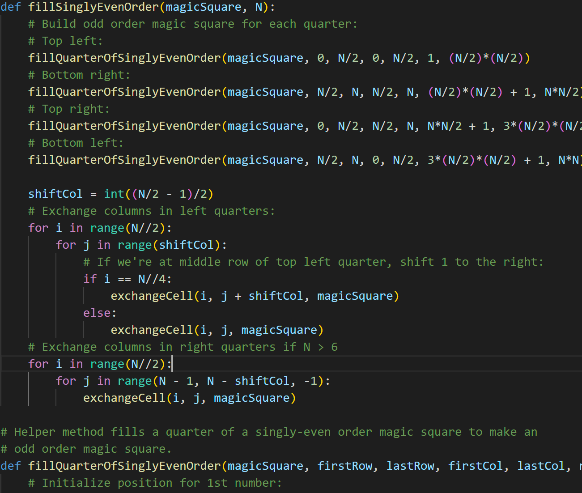Click the "if i == N//4:" condition line
This screenshot has width=582, height=493.
point(127,279)
